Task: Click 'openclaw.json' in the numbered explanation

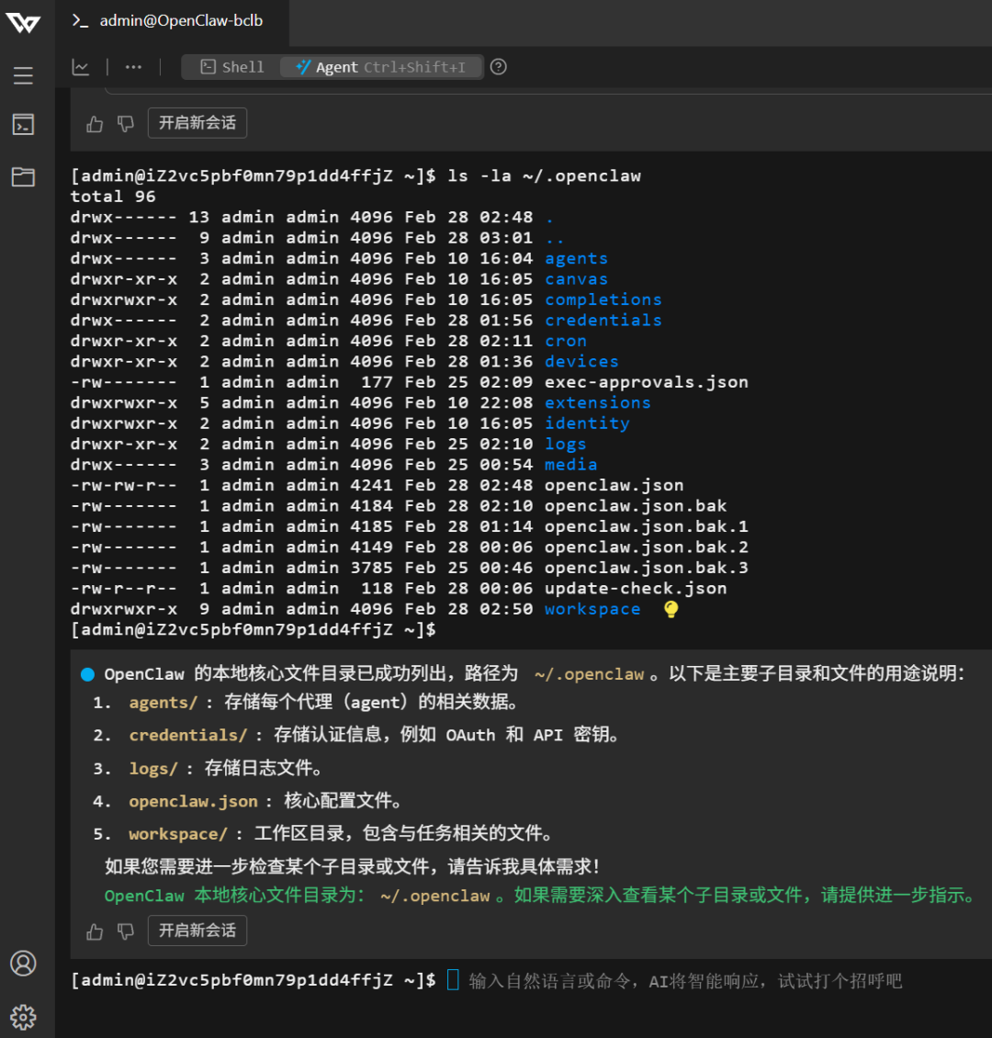Action: [x=193, y=801]
